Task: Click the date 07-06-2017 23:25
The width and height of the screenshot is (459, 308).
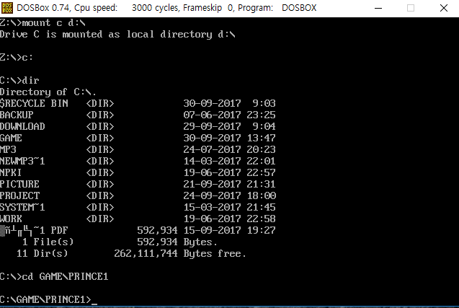Action: [x=229, y=115]
